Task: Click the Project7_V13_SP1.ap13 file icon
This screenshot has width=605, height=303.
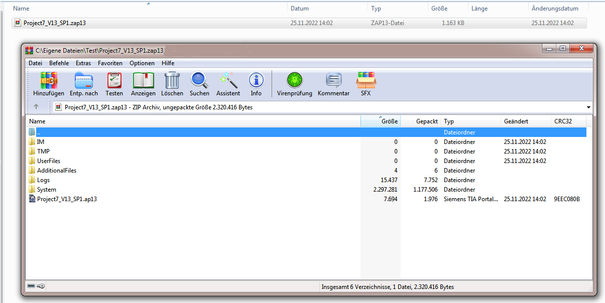Action: click(x=32, y=199)
